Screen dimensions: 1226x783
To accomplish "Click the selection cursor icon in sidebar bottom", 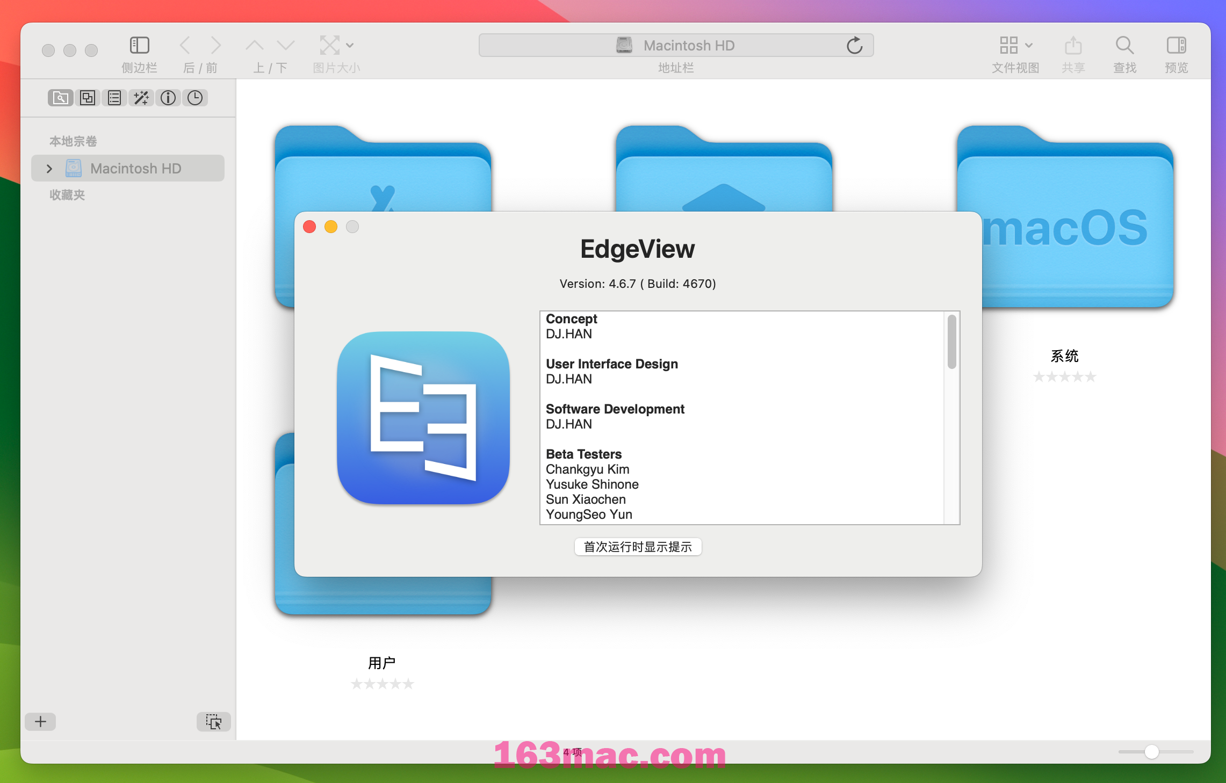I will coord(213,721).
